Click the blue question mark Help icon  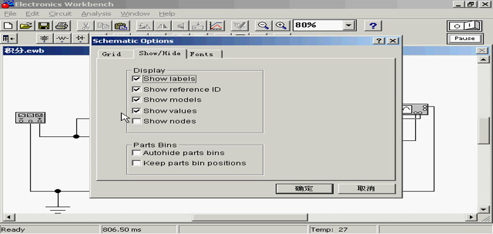click(373, 26)
